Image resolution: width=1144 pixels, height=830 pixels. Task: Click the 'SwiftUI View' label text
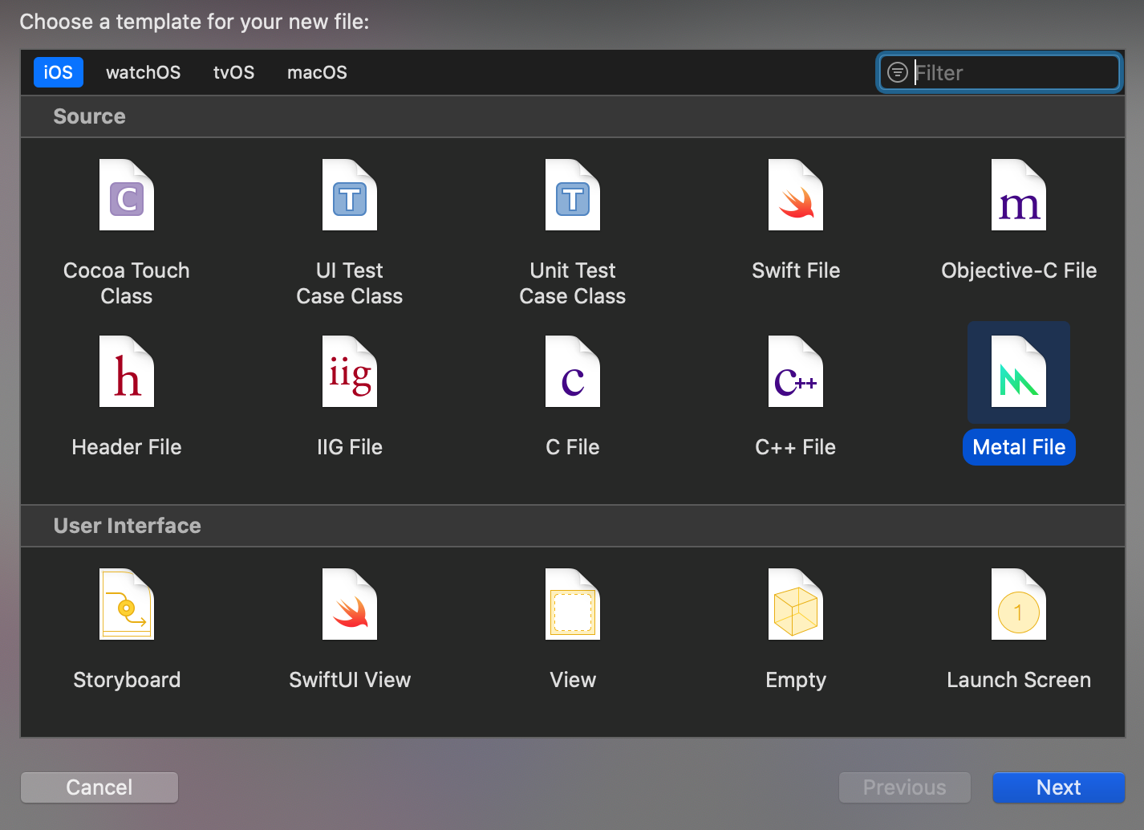click(x=350, y=680)
